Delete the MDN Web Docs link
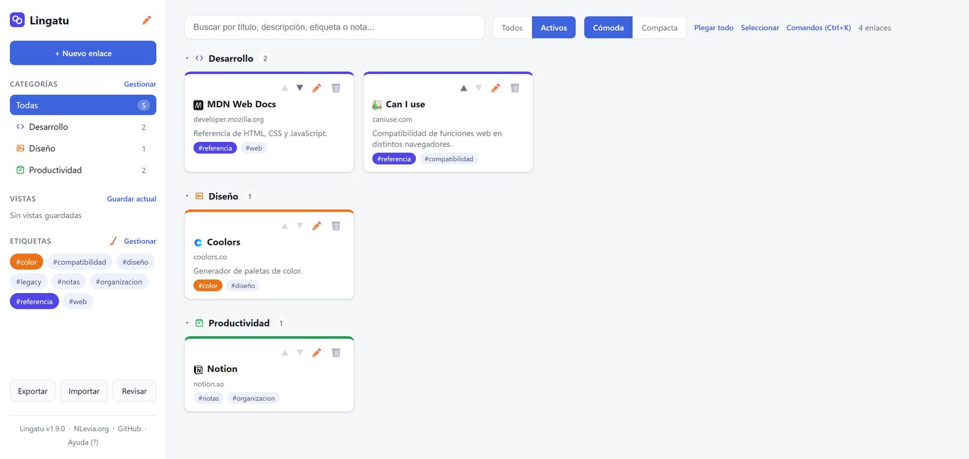Screen dimensions: 969x459 336,88
